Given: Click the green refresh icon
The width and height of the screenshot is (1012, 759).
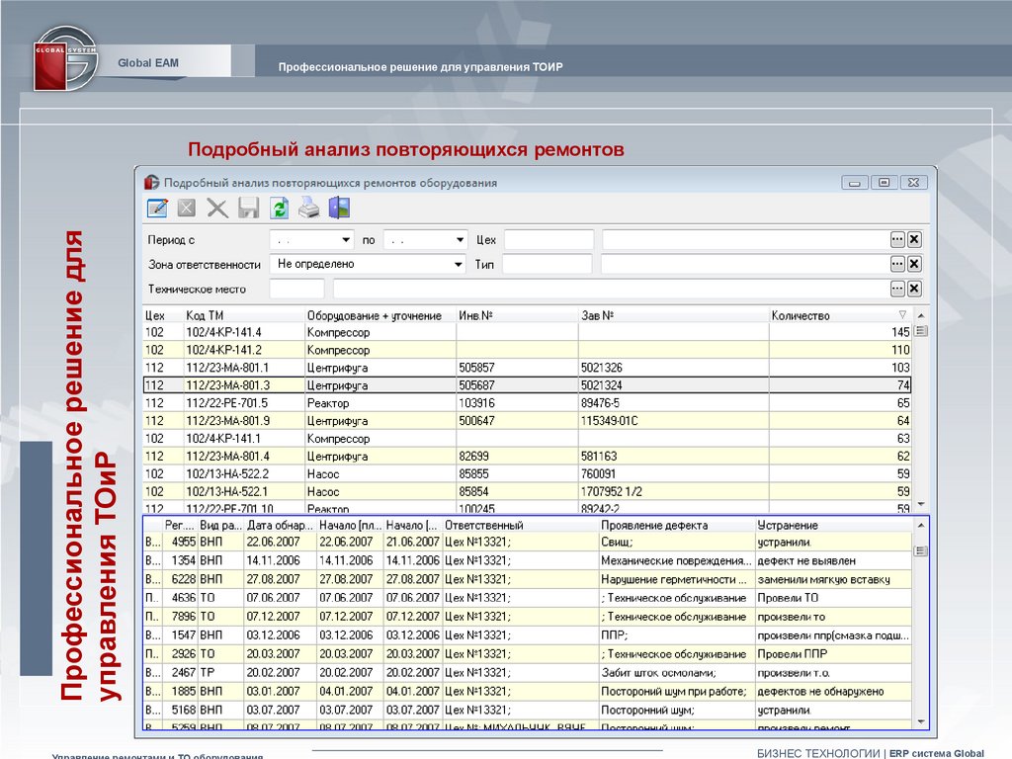Looking at the screenshot, I should [x=279, y=208].
